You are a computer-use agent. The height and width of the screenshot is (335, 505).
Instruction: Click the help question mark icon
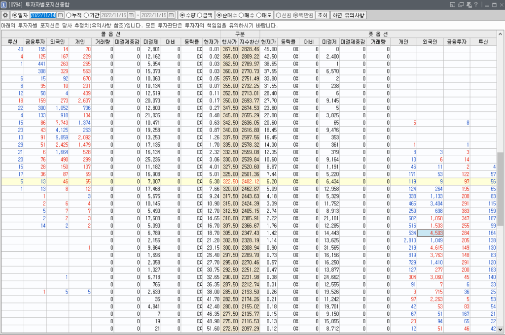click(x=475, y=4)
